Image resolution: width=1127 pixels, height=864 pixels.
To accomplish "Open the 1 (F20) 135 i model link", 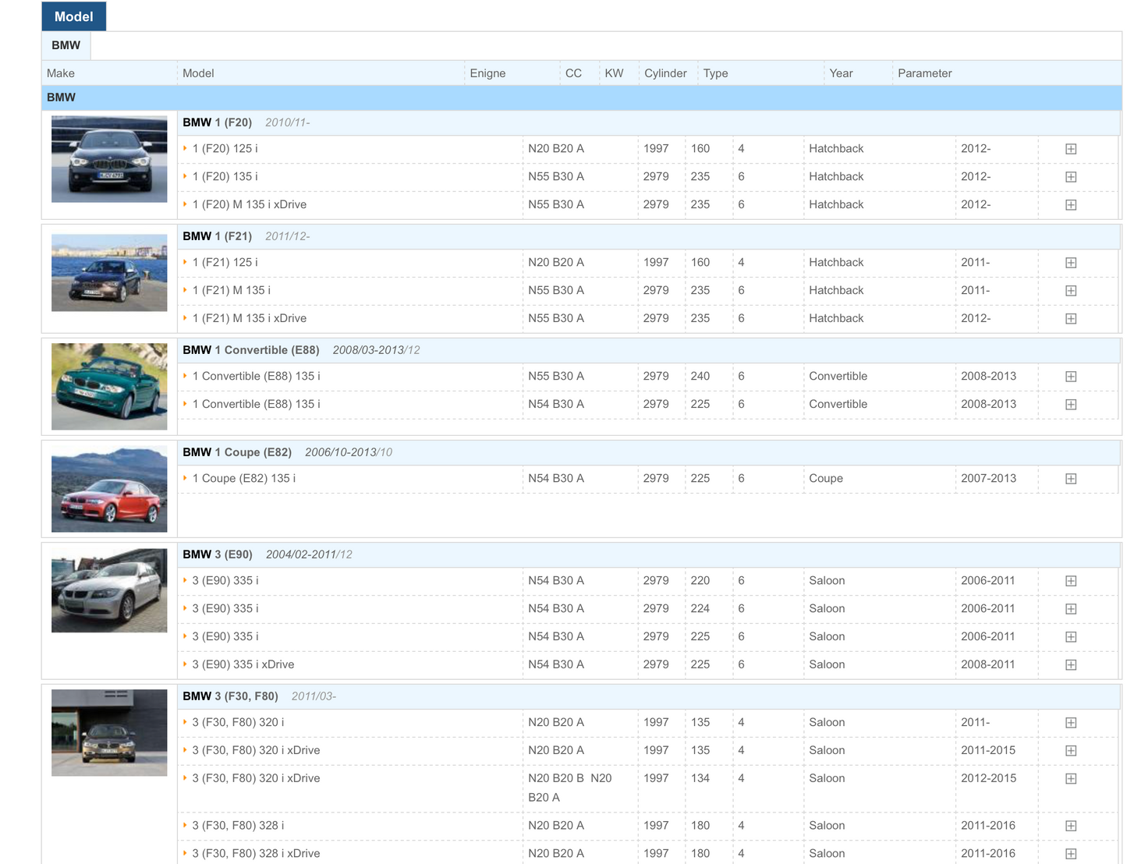I will pyautogui.click(x=225, y=177).
